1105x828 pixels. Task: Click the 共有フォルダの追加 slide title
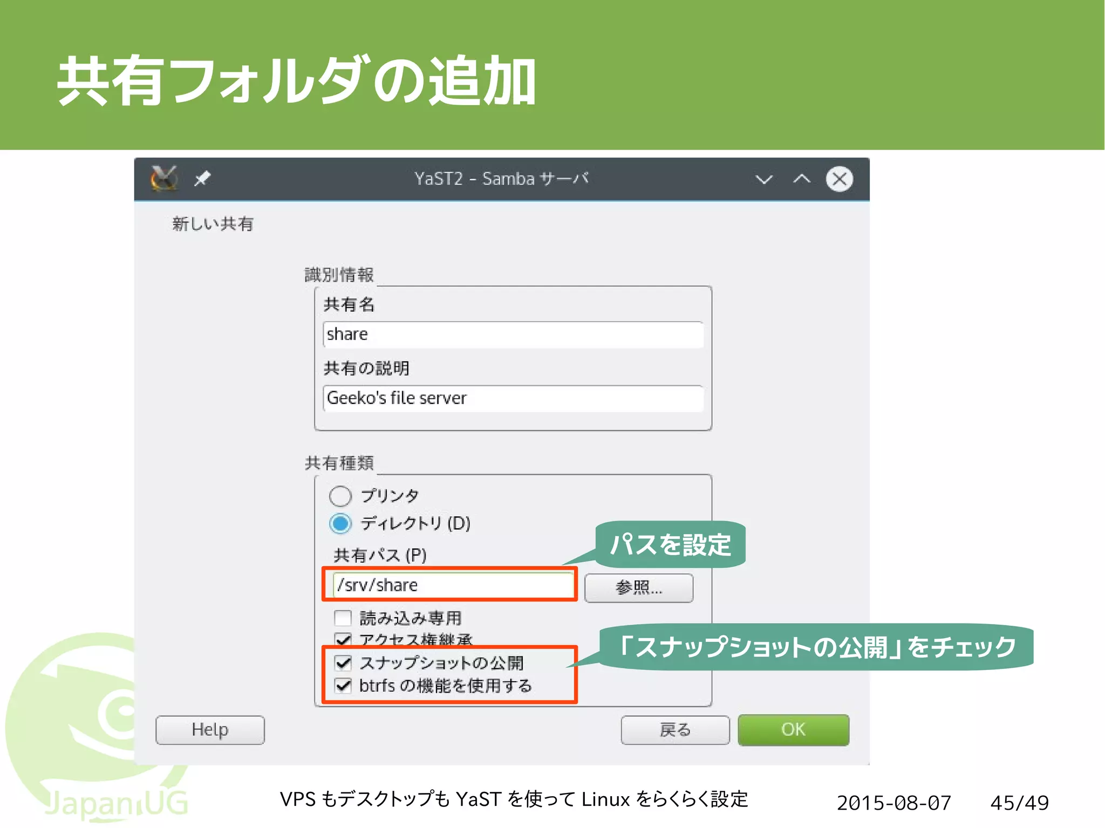click(x=297, y=81)
